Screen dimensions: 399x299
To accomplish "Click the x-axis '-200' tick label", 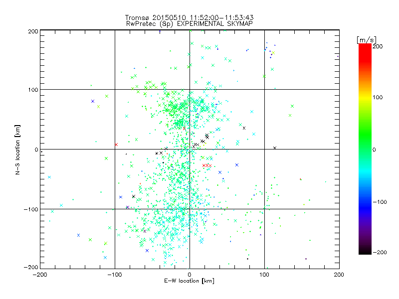I will pyautogui.click(x=40, y=275).
